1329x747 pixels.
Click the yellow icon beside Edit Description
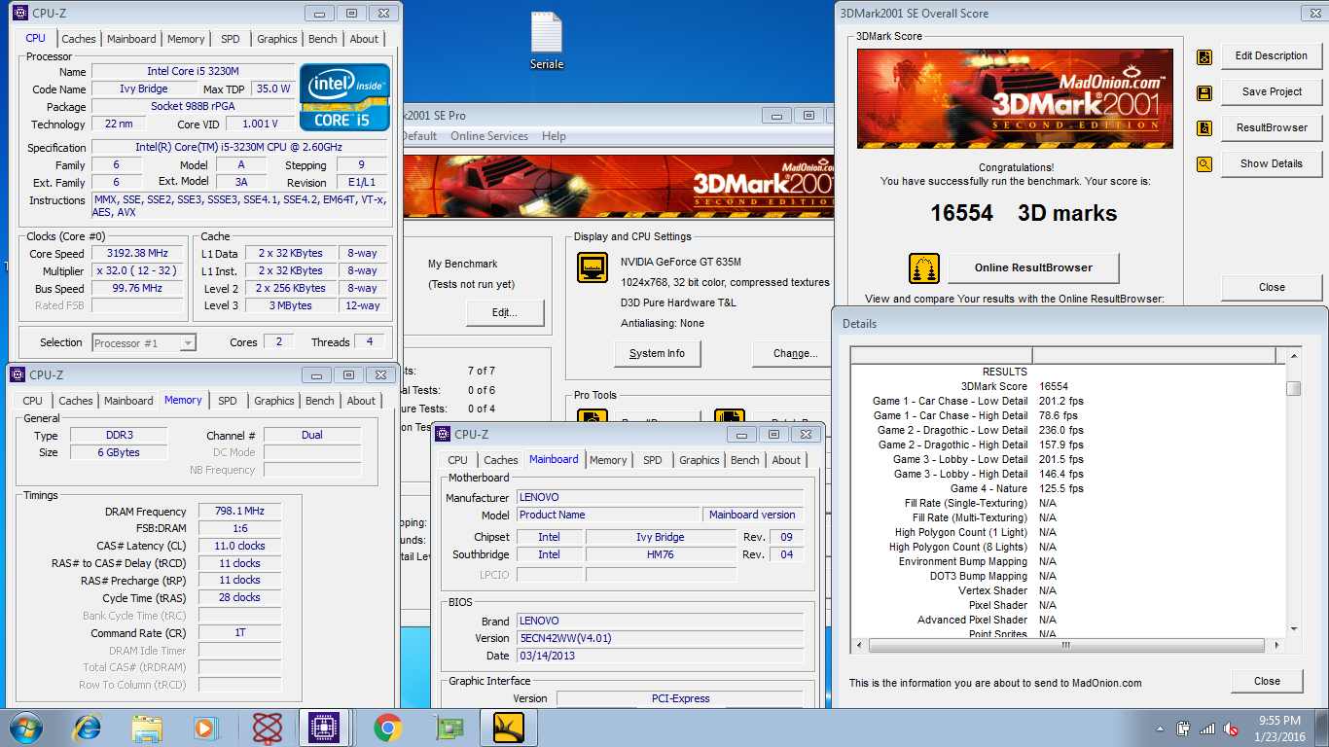(x=1204, y=57)
